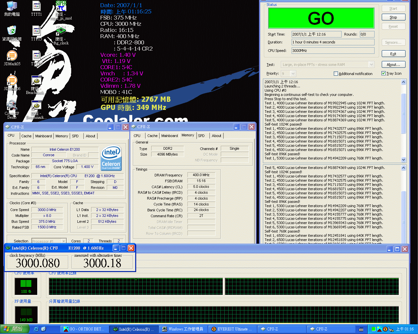418x334 pixels.
Task: Click the Duration field in ORTHOS
Action: pyautogui.click(x=333, y=42)
